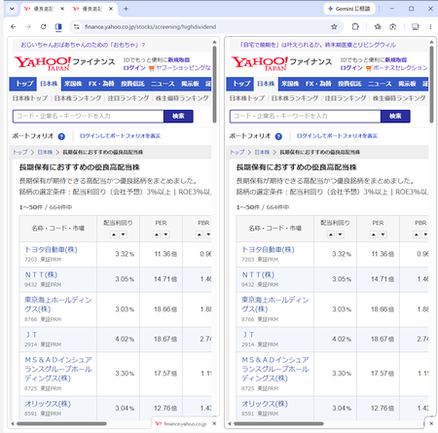Open オリックス(株) in right pane
The width and height of the screenshot is (438, 433).
pos(265,404)
